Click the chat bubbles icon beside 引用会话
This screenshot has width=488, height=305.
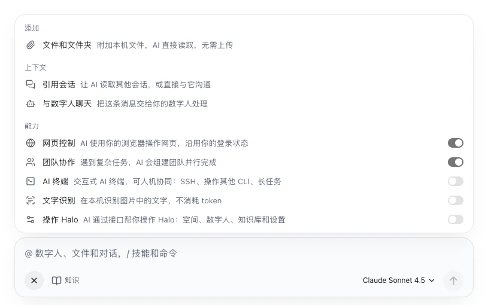[31, 84]
